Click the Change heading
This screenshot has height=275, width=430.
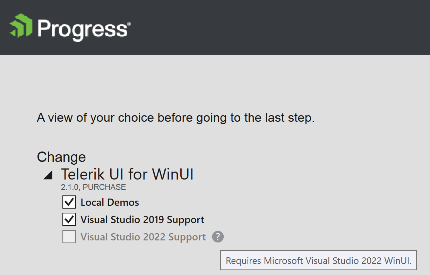[x=61, y=157]
